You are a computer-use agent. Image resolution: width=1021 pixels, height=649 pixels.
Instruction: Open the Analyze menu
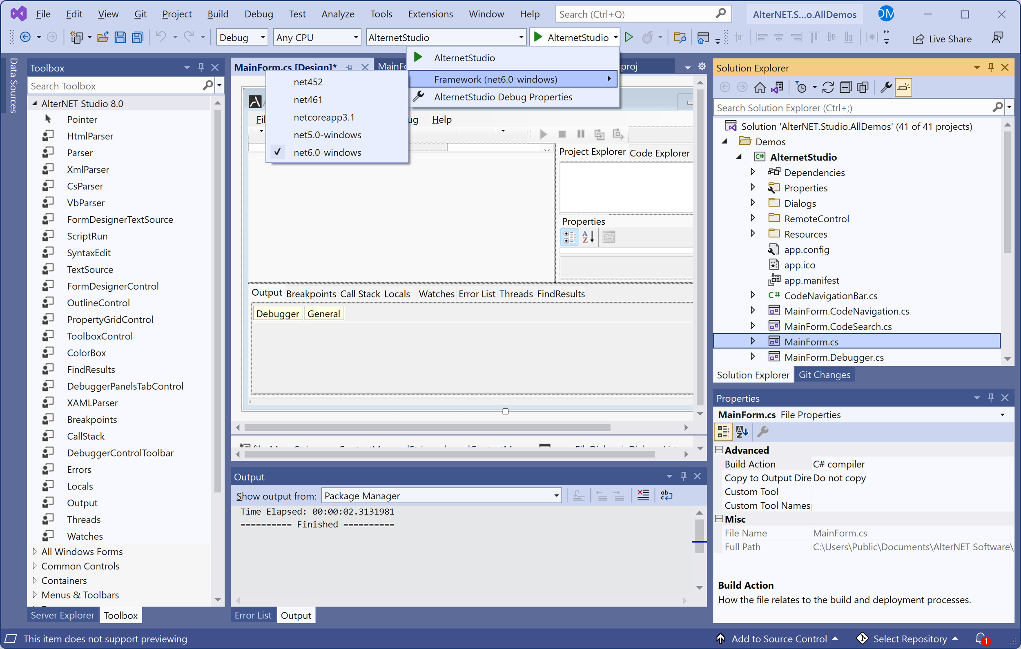pyautogui.click(x=338, y=13)
